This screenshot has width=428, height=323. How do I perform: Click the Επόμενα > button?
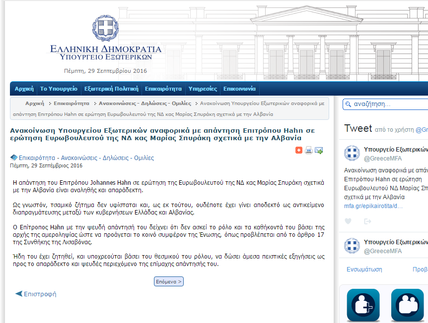click(169, 281)
